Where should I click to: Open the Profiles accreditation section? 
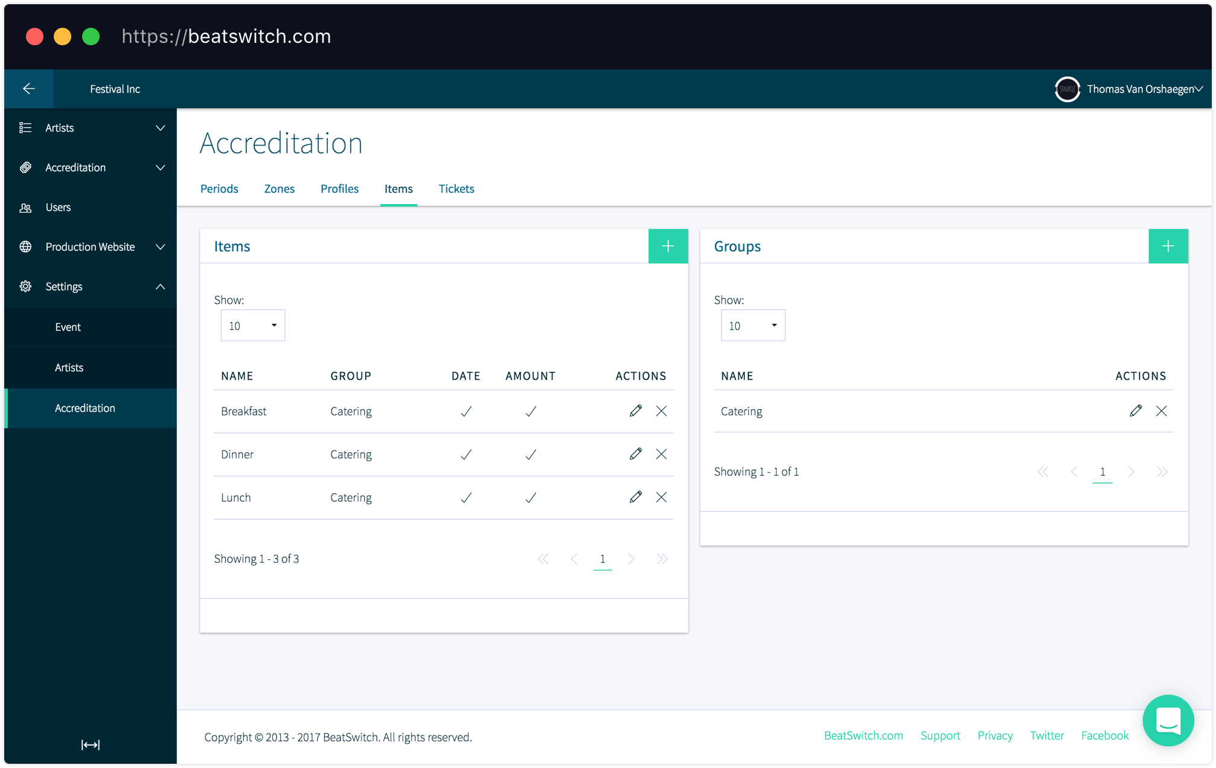[339, 188]
